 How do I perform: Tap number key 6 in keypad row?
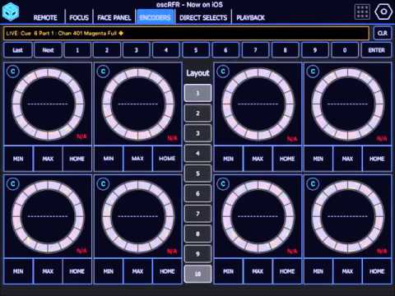point(225,50)
